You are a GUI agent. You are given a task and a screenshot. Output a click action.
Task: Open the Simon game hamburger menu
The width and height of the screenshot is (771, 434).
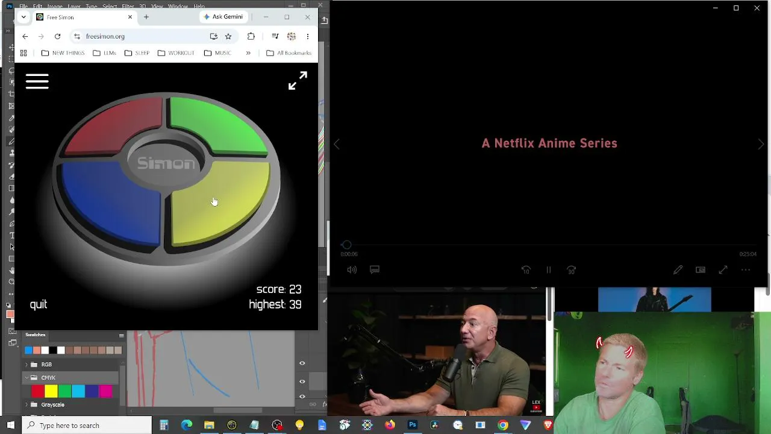(37, 81)
